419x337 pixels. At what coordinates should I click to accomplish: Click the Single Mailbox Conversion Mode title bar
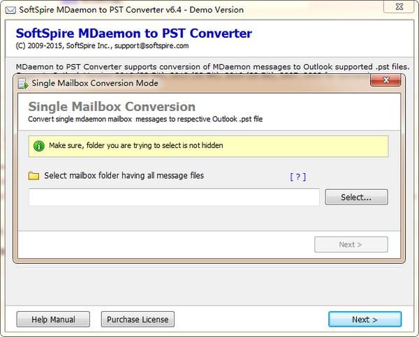click(209, 83)
